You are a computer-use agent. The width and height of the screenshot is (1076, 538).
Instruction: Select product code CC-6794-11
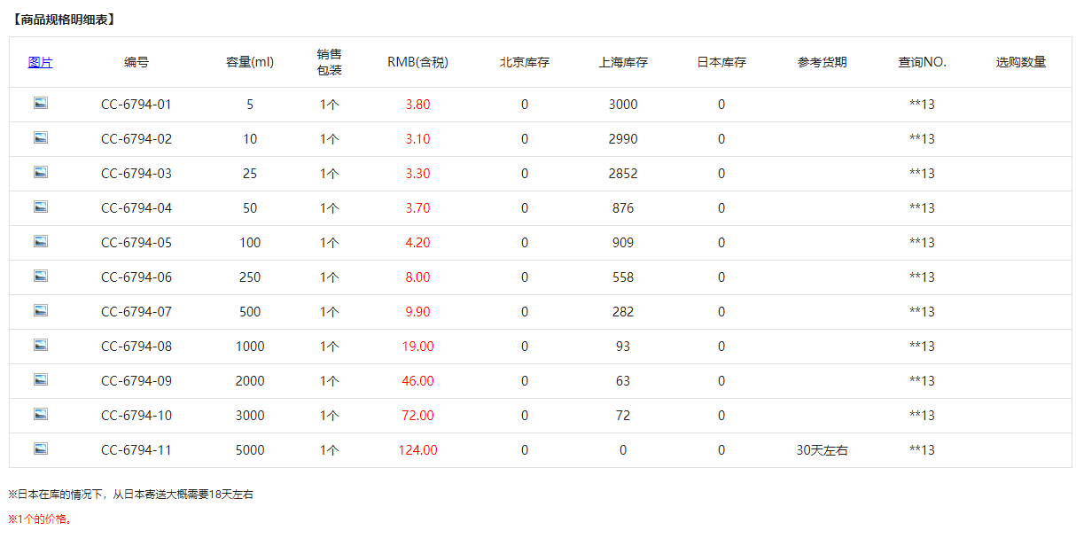coord(136,450)
